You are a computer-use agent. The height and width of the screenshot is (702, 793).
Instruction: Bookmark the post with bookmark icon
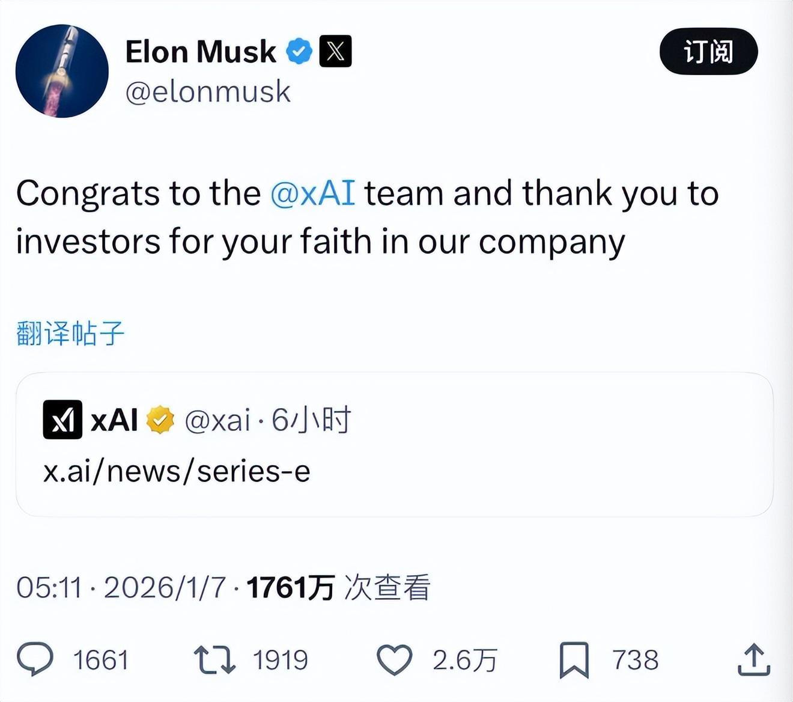pos(574,659)
